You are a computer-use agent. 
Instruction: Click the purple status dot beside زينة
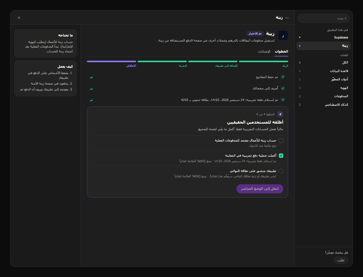[300, 46]
